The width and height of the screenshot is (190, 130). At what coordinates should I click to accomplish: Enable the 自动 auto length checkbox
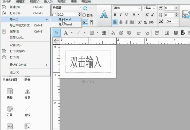tap(84, 15)
